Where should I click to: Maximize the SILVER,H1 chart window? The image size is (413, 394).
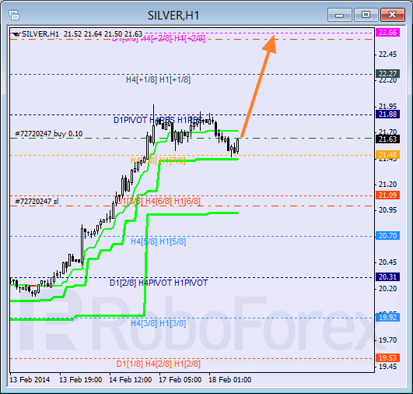pos(366,15)
